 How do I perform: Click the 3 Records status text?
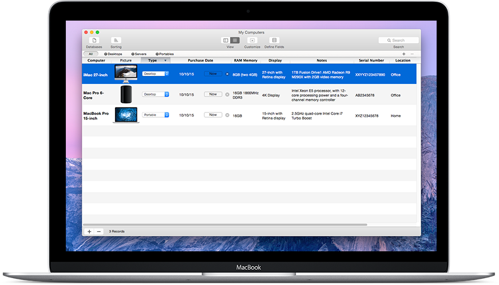click(x=117, y=232)
